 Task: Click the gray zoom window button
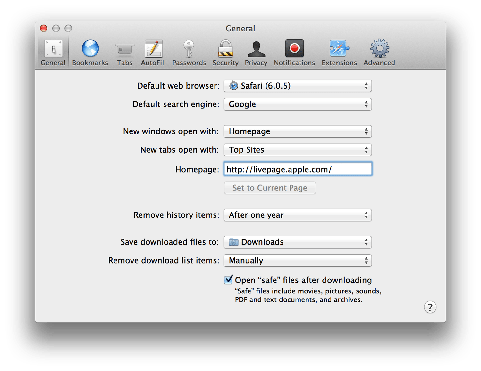point(68,28)
